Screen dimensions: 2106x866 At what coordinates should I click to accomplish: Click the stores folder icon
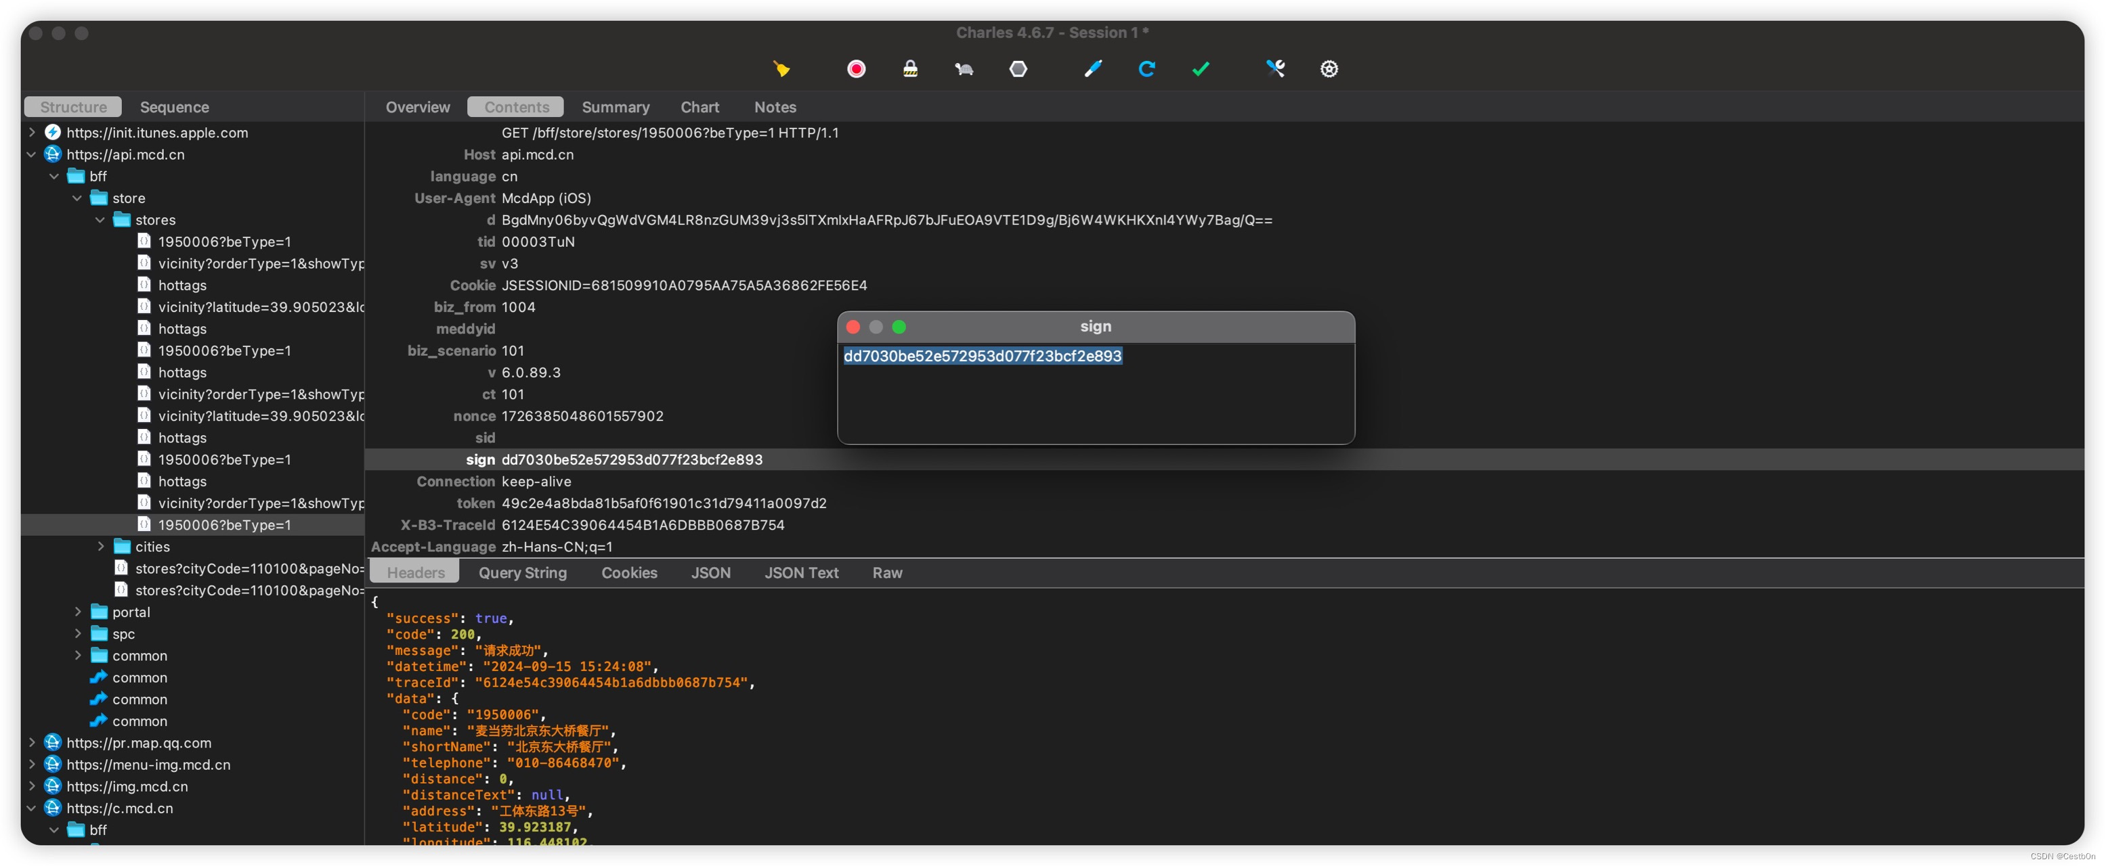122,219
